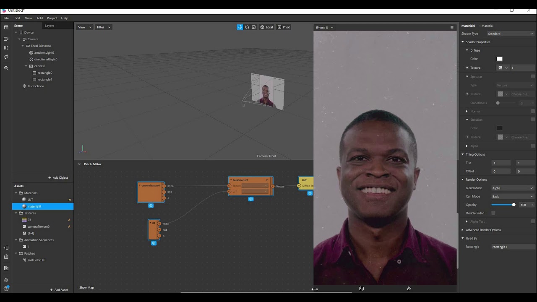Collapse the Materials folder in Assets
537x302 pixels.
tap(16, 193)
